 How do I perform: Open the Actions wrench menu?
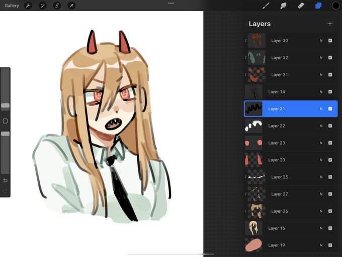pos(28,6)
